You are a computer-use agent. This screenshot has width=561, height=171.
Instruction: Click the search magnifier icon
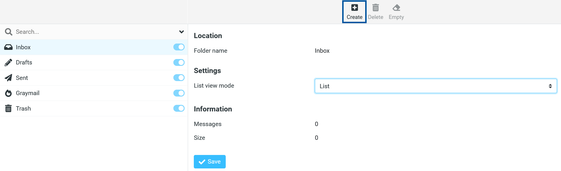pos(9,32)
